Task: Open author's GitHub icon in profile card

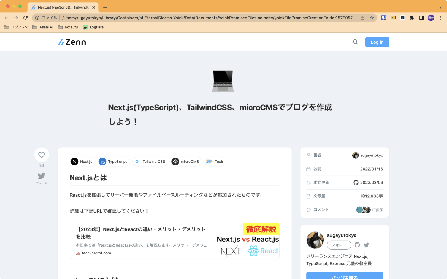Action: (x=358, y=245)
